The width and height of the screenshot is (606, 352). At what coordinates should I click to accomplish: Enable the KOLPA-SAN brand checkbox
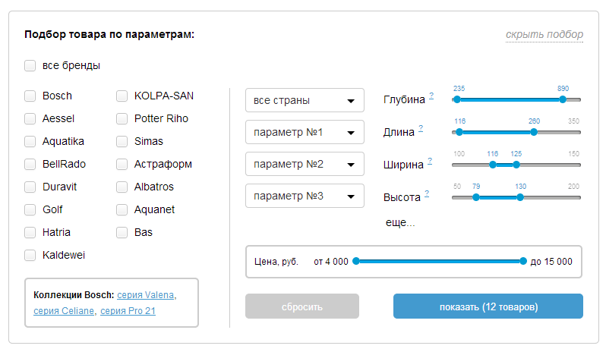pos(122,96)
